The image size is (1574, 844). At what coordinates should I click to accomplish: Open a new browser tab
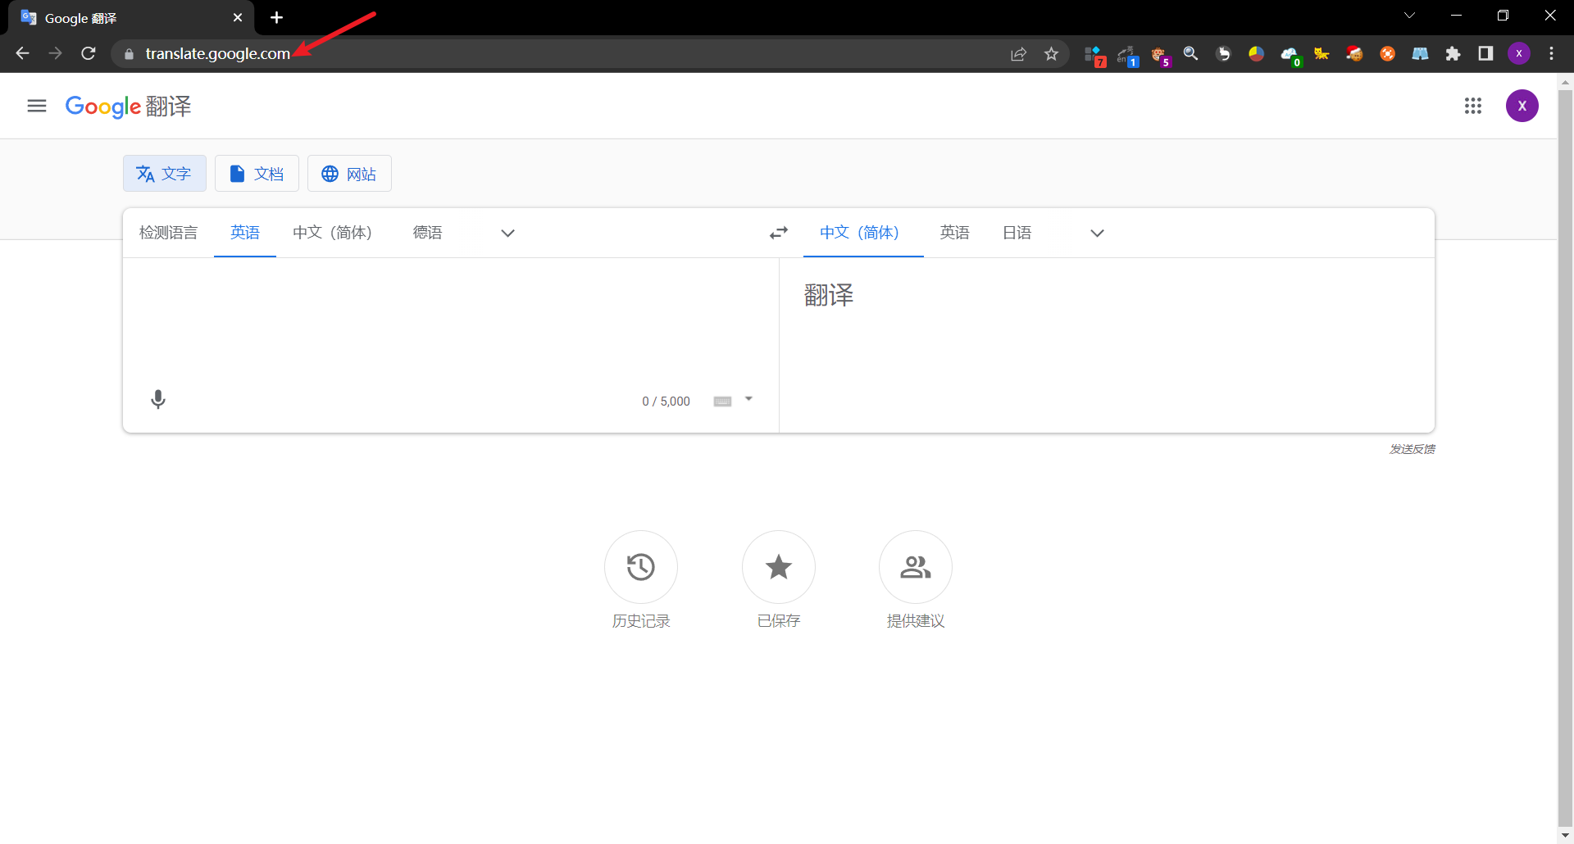coord(277,17)
